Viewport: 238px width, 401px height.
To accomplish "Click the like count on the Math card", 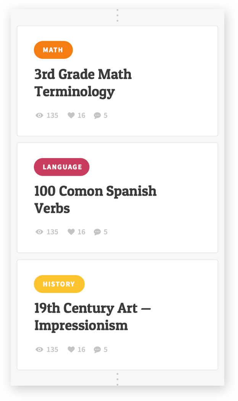I will point(82,115).
